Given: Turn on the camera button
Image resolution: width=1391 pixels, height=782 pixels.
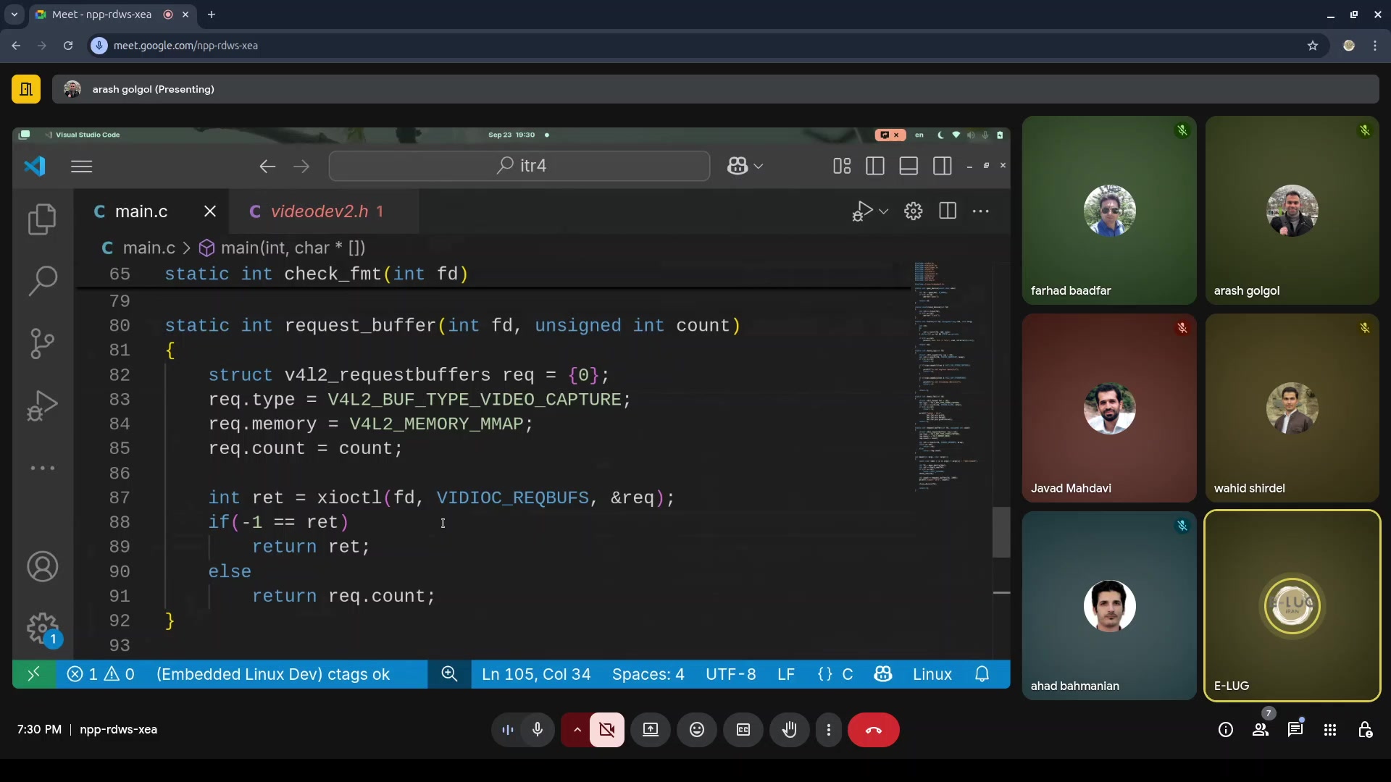Looking at the screenshot, I should 607,730.
